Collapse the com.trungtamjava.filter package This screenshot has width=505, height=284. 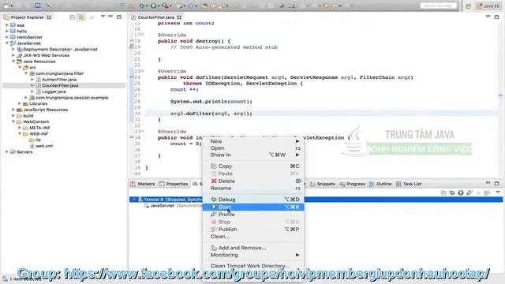pos(26,73)
